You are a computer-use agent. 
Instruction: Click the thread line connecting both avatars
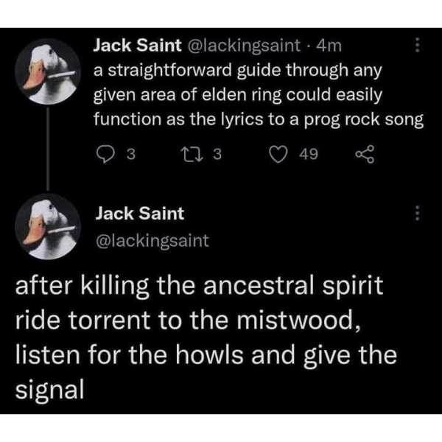tap(48, 149)
